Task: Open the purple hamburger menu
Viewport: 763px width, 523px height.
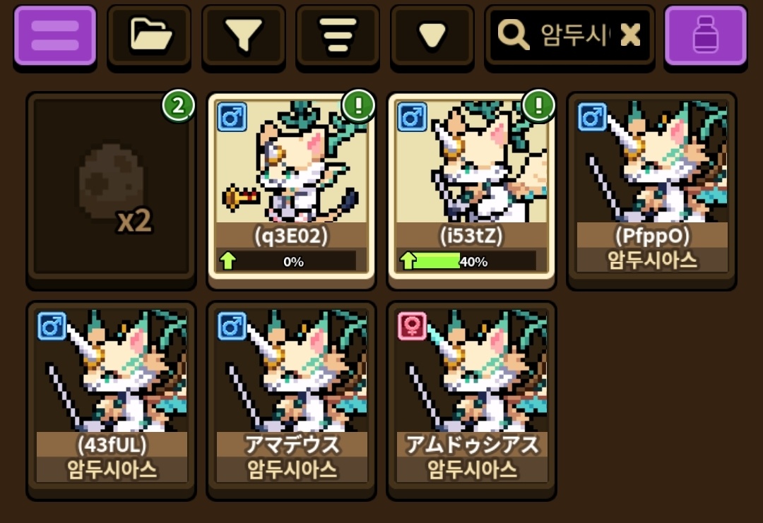Action: [55, 36]
